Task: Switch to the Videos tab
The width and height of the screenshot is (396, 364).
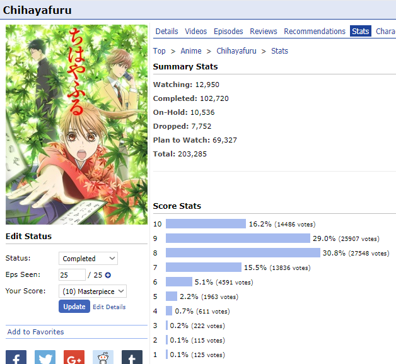Action: (x=195, y=32)
